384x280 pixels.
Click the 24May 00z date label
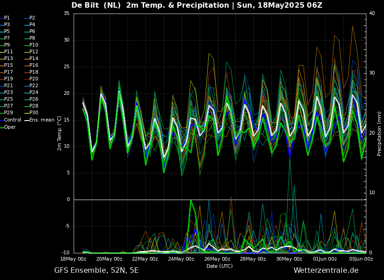181,259
